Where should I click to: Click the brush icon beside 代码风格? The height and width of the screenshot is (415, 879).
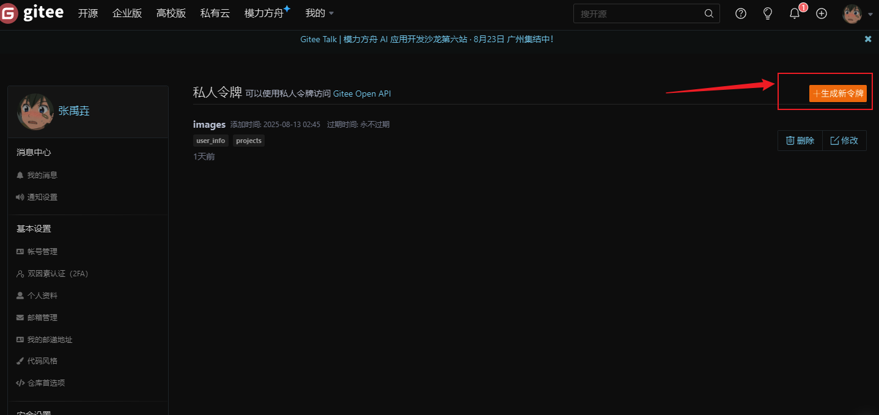[x=20, y=361]
